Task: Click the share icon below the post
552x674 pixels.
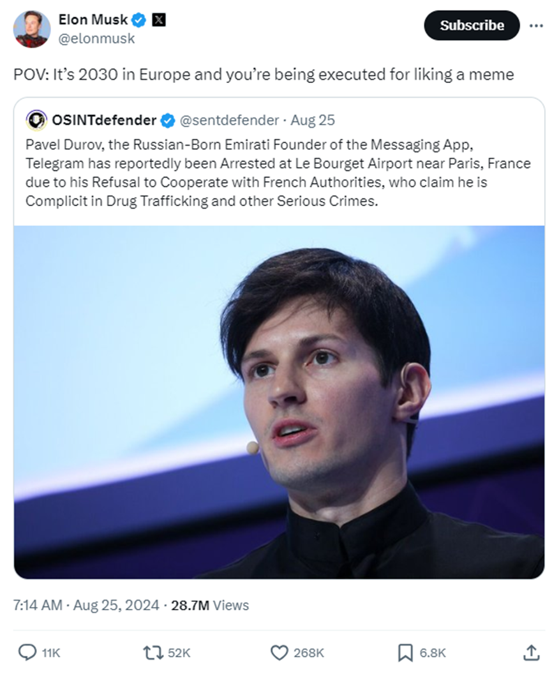Action: [x=530, y=652]
